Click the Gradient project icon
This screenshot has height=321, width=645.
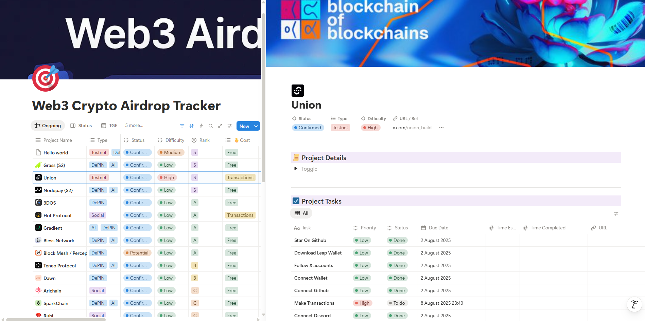[38, 228]
